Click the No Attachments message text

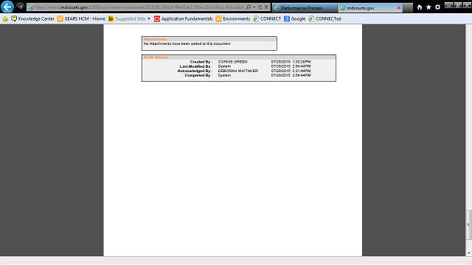pyautogui.click(x=187, y=43)
